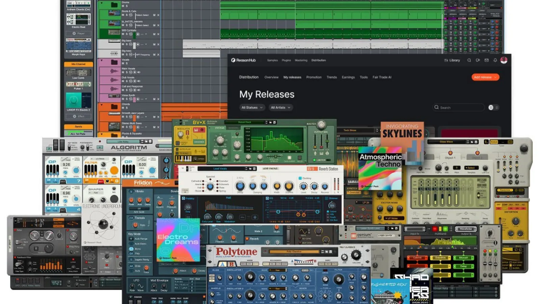
Task: Open the All Artists filter dropdown
Action: click(280, 107)
